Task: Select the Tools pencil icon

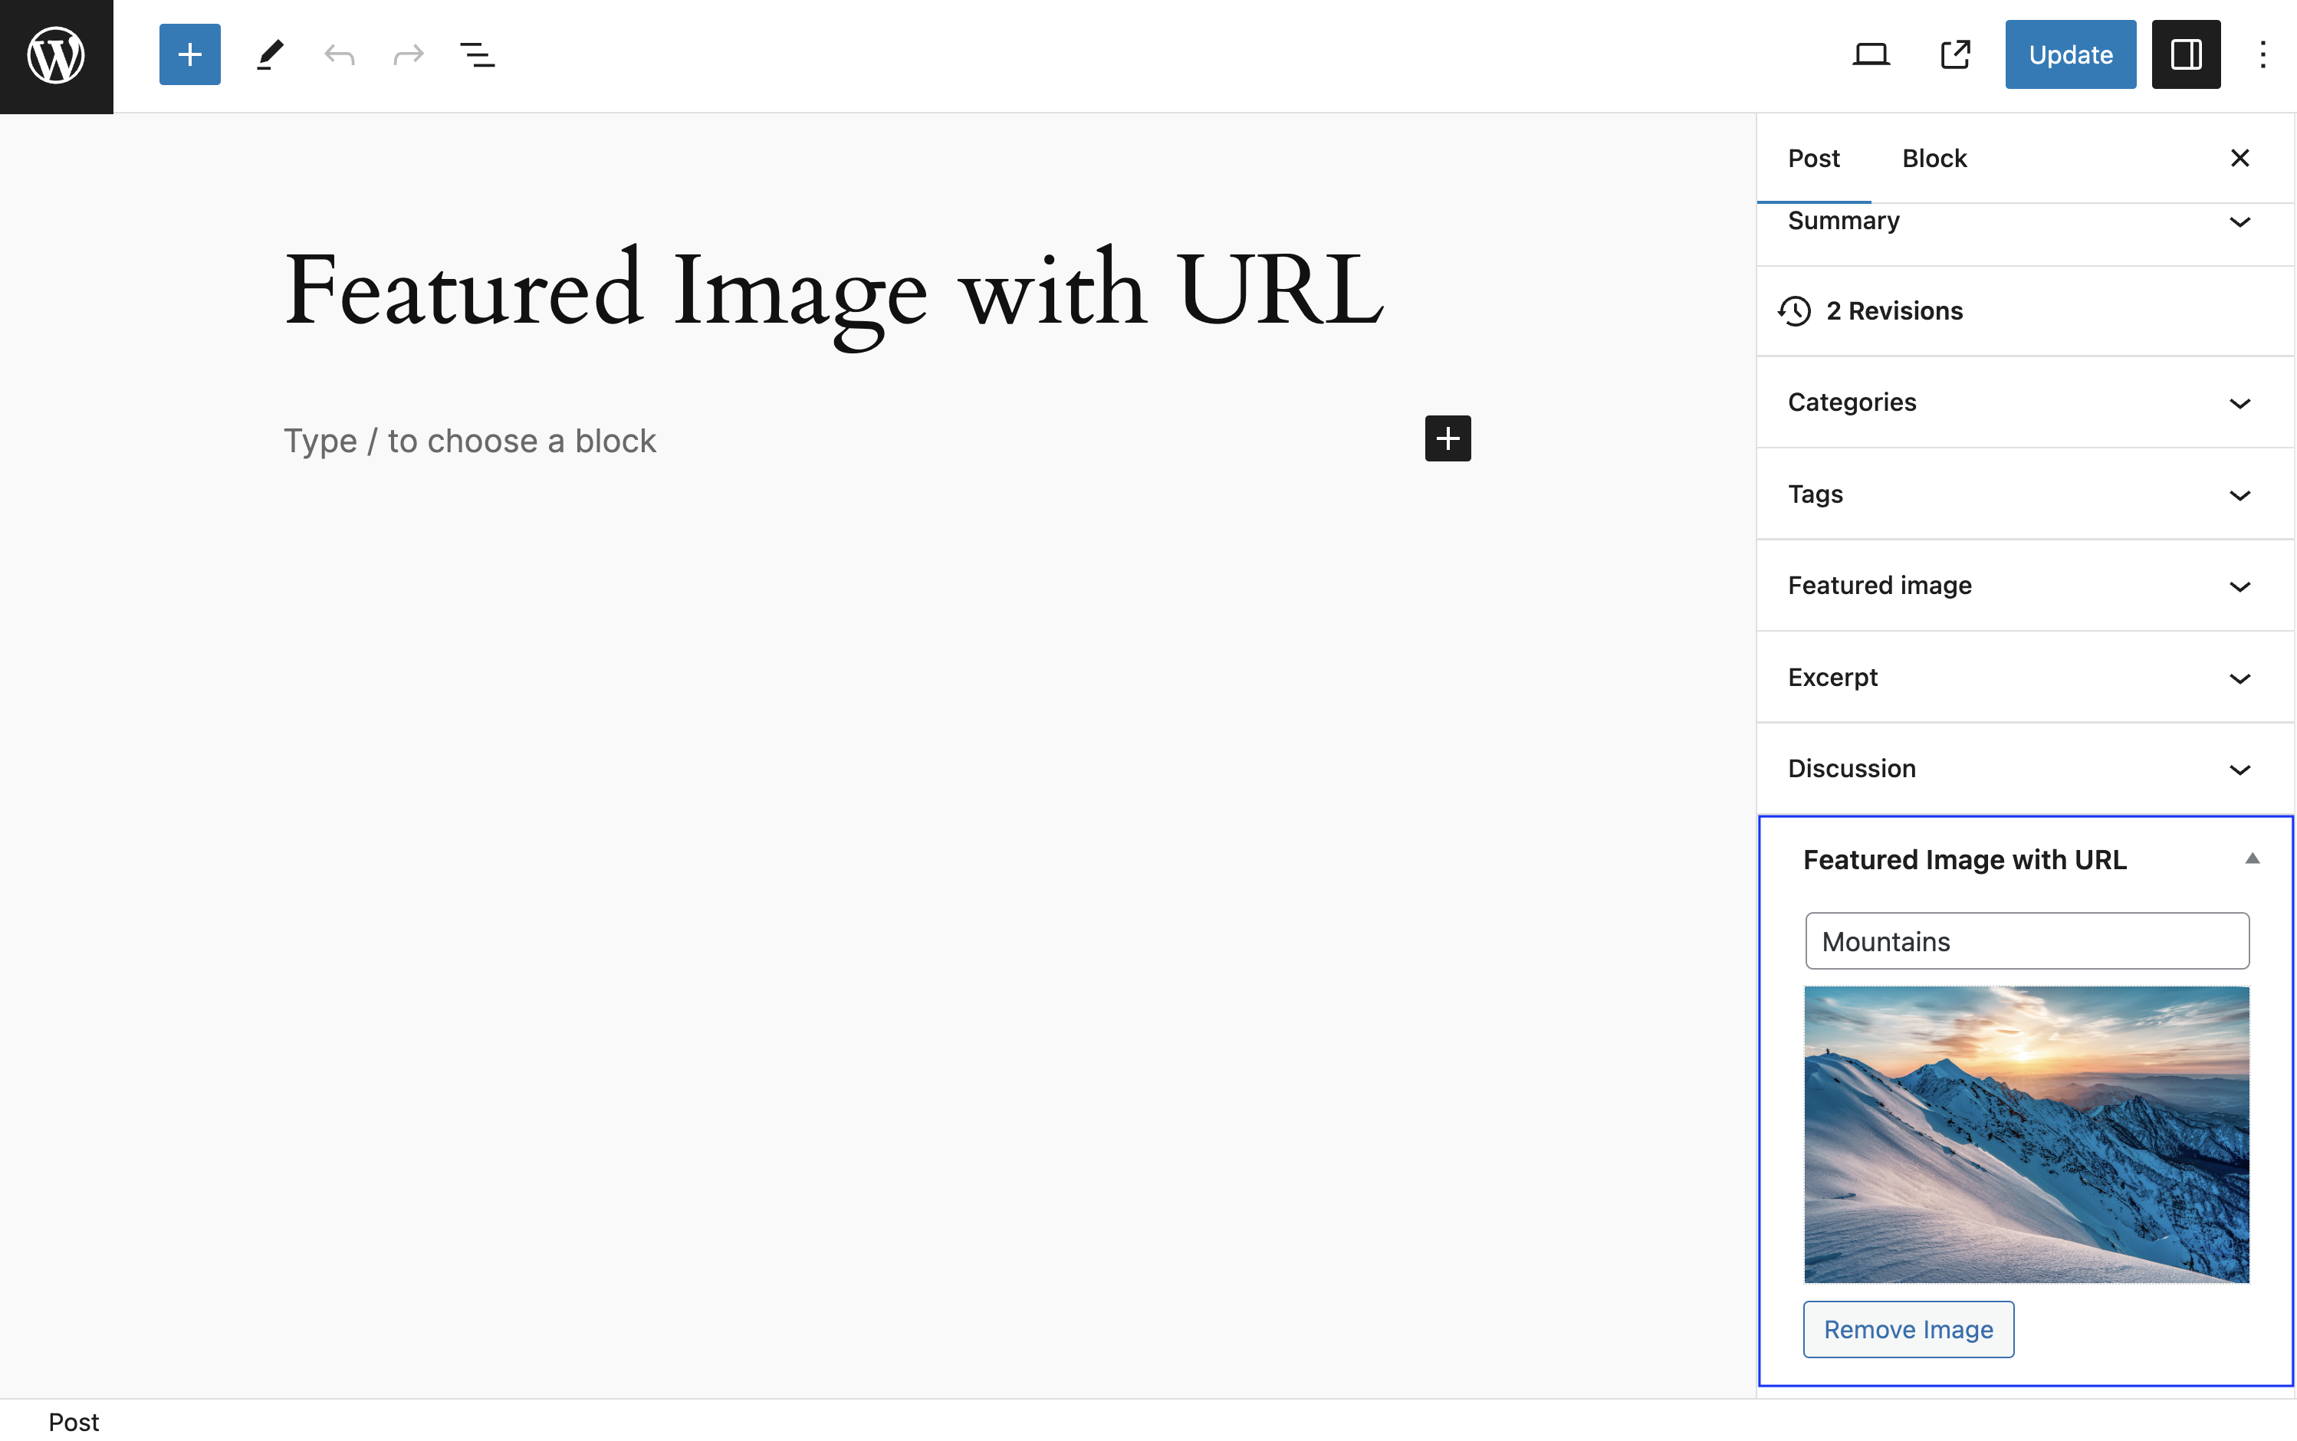Action: click(269, 53)
